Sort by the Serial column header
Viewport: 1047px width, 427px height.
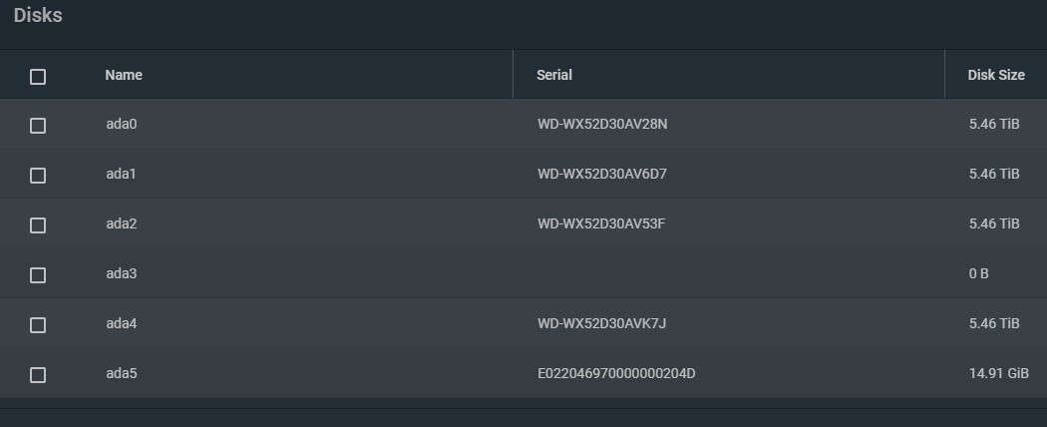(x=554, y=75)
